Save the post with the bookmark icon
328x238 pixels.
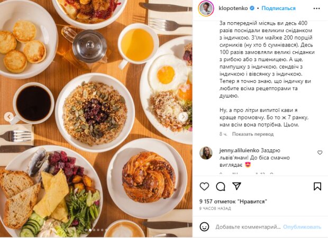[x=317, y=186]
